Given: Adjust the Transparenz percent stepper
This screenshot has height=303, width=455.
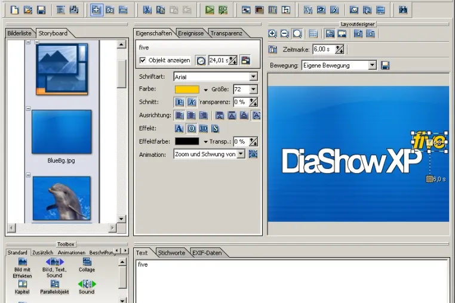Looking at the screenshot, I should [253, 102].
